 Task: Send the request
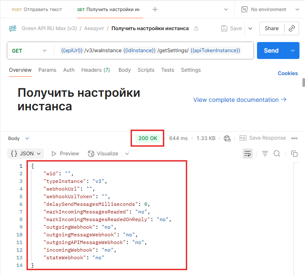[x=271, y=51]
